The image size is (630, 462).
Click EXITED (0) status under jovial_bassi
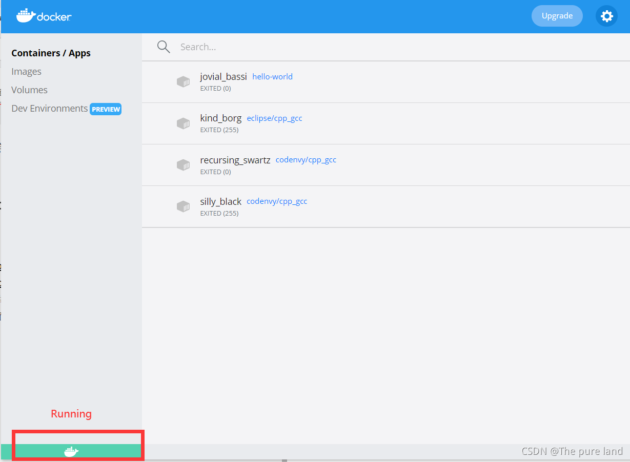pyautogui.click(x=215, y=89)
